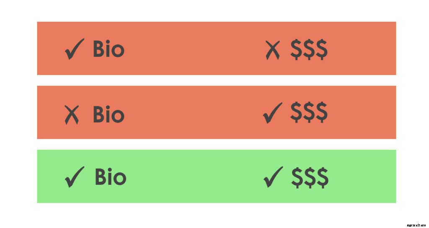
Task: Select the $$$ text in the top red bar
Action: [x=309, y=50]
